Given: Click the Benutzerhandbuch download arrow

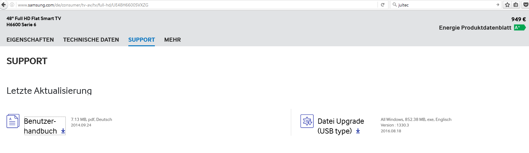Looking at the screenshot, I should pos(63,131).
